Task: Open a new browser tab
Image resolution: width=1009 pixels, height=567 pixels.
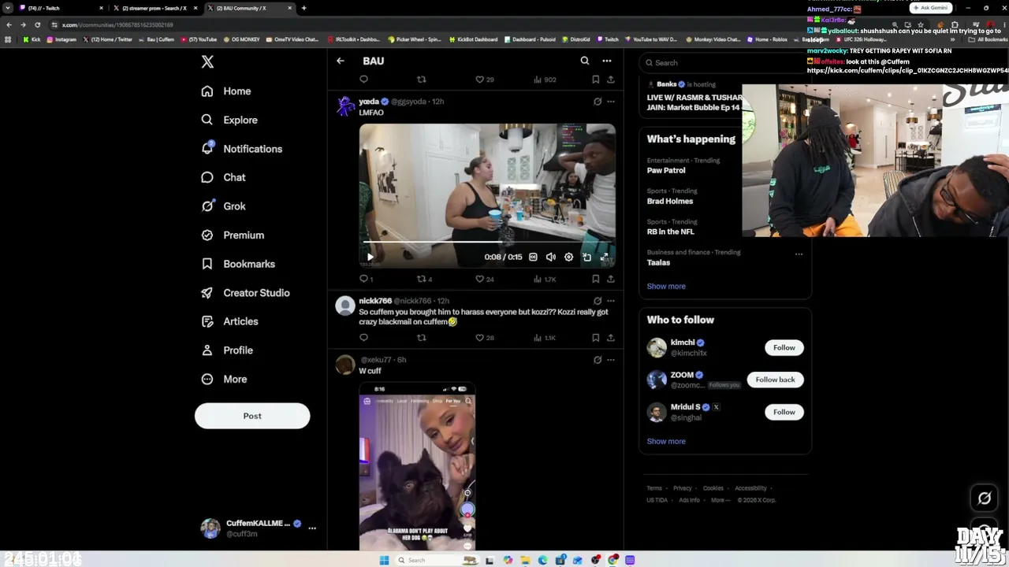Action: [303, 8]
